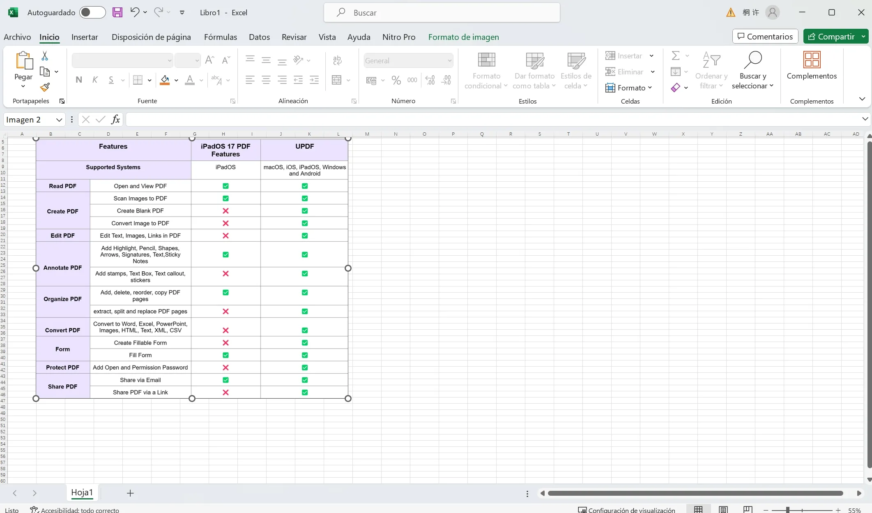Click the warning triangle icon in title bar
Screen dimensions: 872x513
point(731,12)
